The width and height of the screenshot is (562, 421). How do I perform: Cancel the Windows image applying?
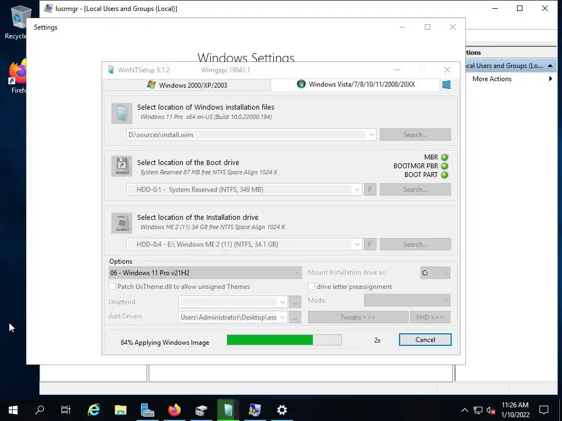425,340
